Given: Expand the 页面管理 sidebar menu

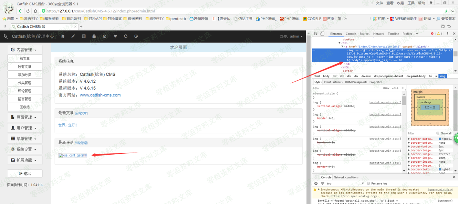Looking at the screenshot, I should pos(25,117).
